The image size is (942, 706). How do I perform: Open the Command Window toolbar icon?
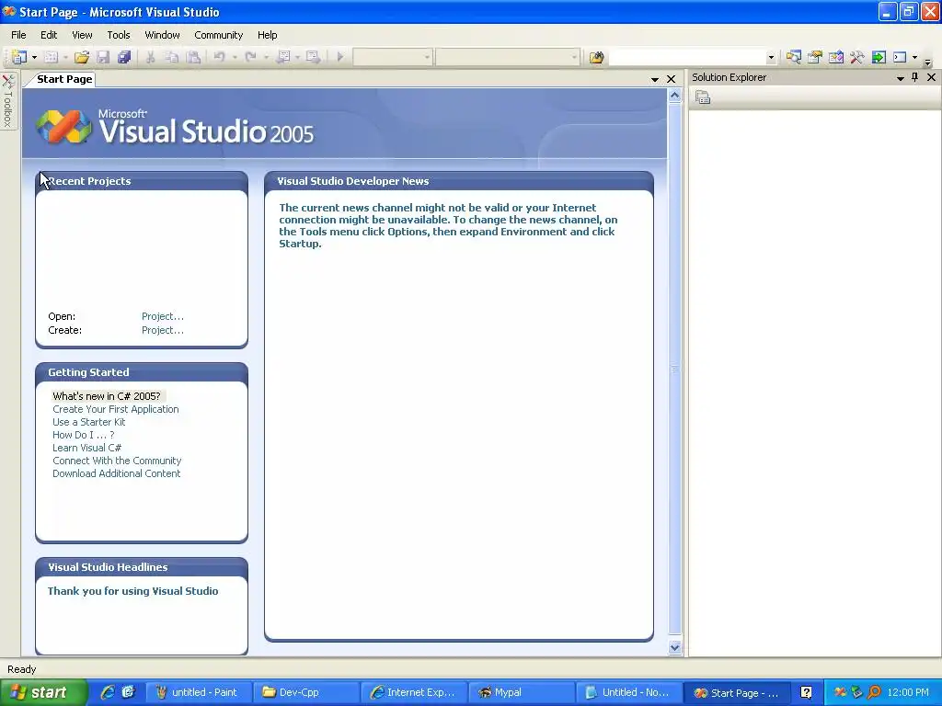point(900,57)
